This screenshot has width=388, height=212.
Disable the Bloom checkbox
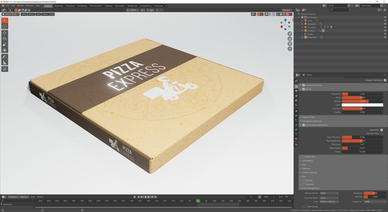pyautogui.click(x=303, y=89)
